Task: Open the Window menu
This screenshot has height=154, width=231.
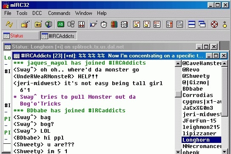Action: 84,13
